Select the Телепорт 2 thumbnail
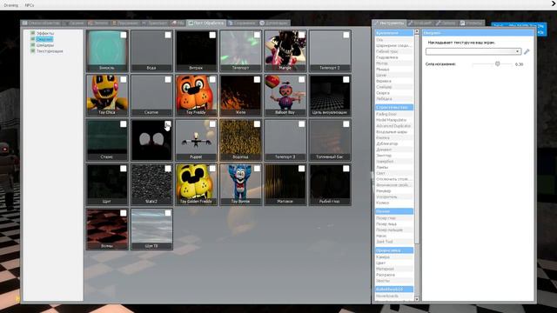 (330, 50)
